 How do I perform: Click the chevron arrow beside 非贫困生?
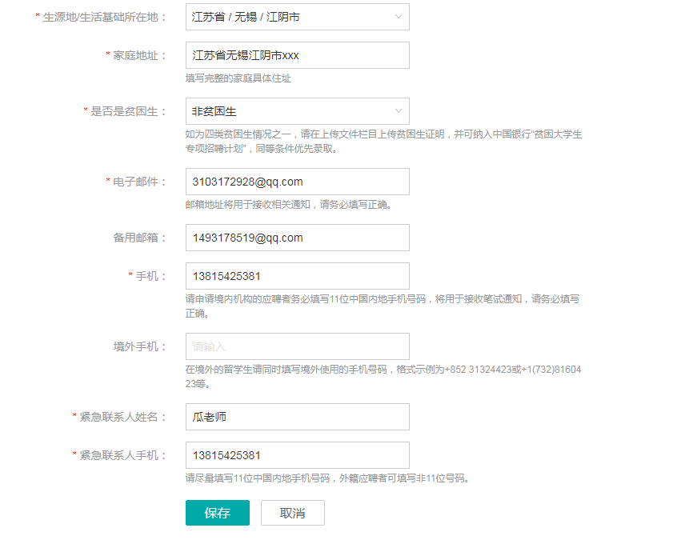399,111
